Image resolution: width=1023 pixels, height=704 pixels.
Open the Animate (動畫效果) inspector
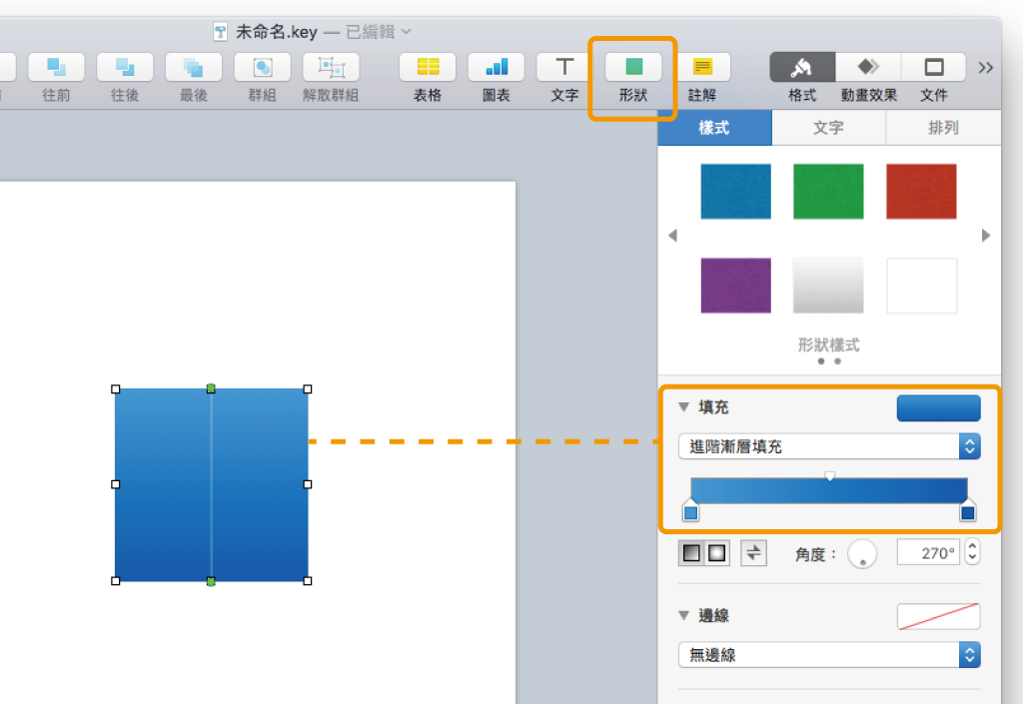(868, 67)
